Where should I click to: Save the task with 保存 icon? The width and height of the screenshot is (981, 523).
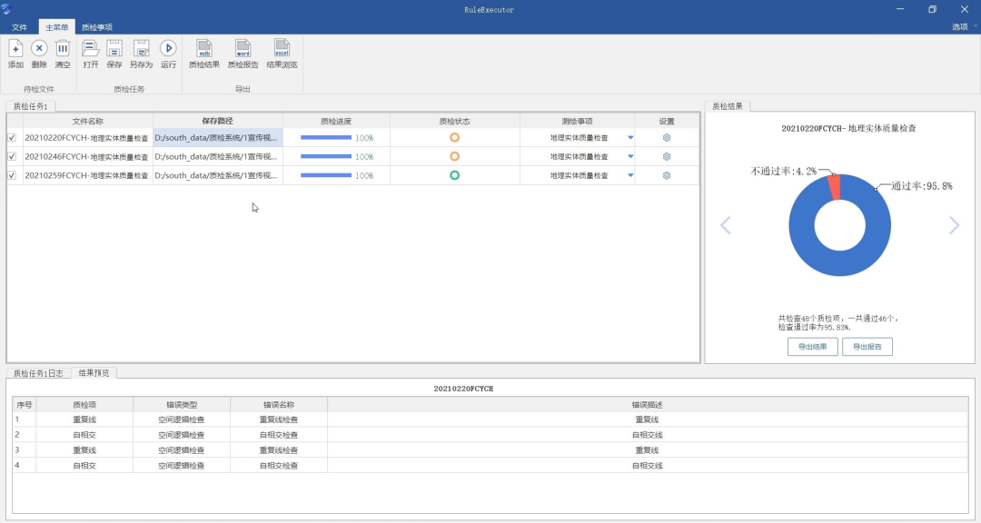[114, 49]
